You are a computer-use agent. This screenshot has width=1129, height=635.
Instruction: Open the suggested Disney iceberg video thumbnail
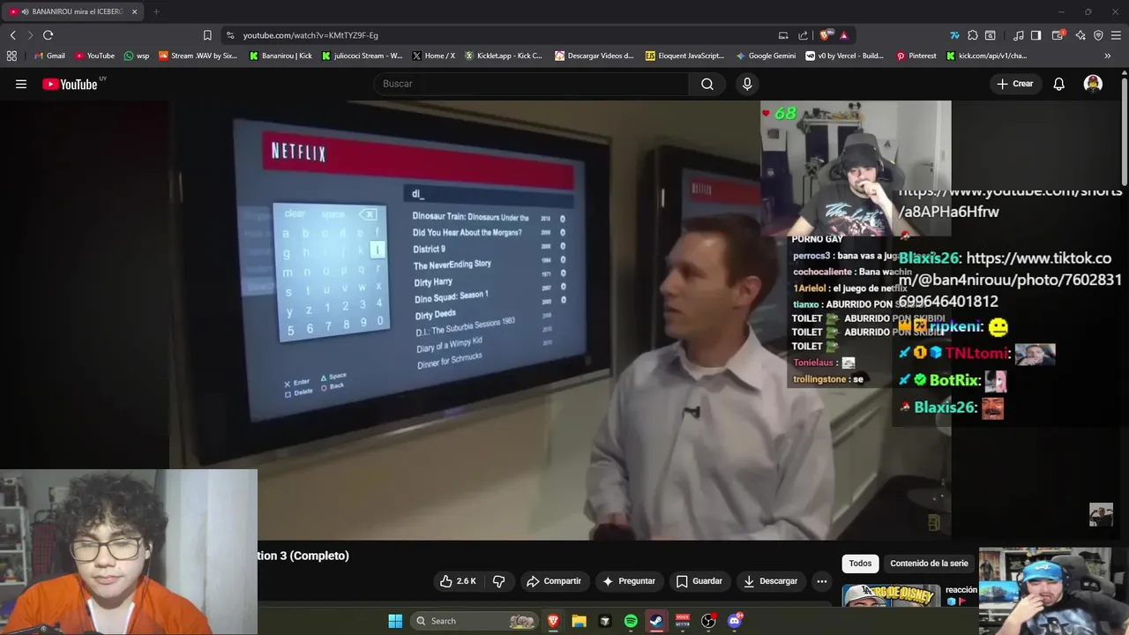point(891,595)
